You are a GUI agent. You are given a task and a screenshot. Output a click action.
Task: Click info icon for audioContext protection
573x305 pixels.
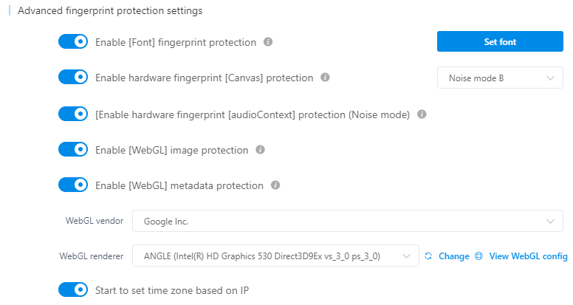pos(422,114)
